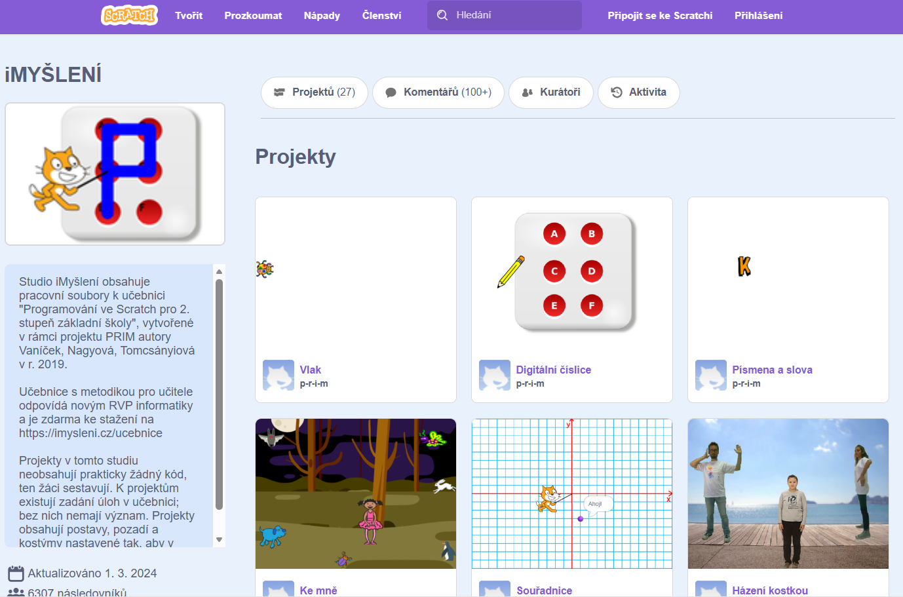Switch to the Komentářů tab
The image size is (903, 597).
pos(438,92)
